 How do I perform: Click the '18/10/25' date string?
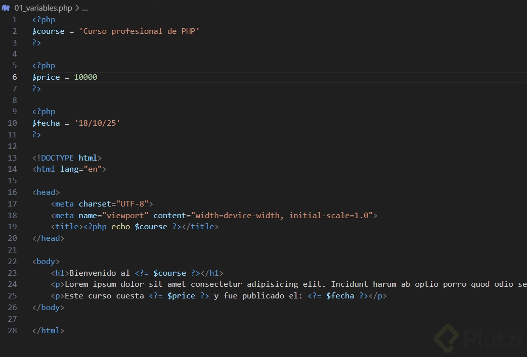(x=98, y=123)
